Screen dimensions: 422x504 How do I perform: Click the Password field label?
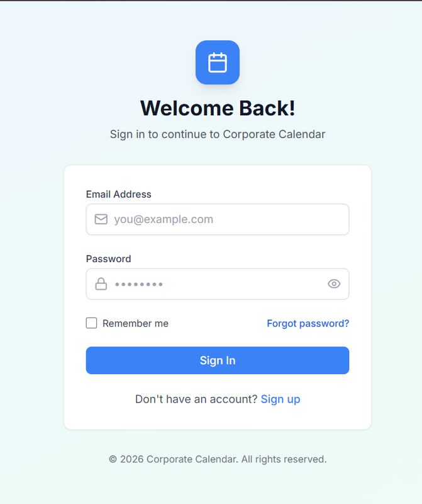coord(109,259)
